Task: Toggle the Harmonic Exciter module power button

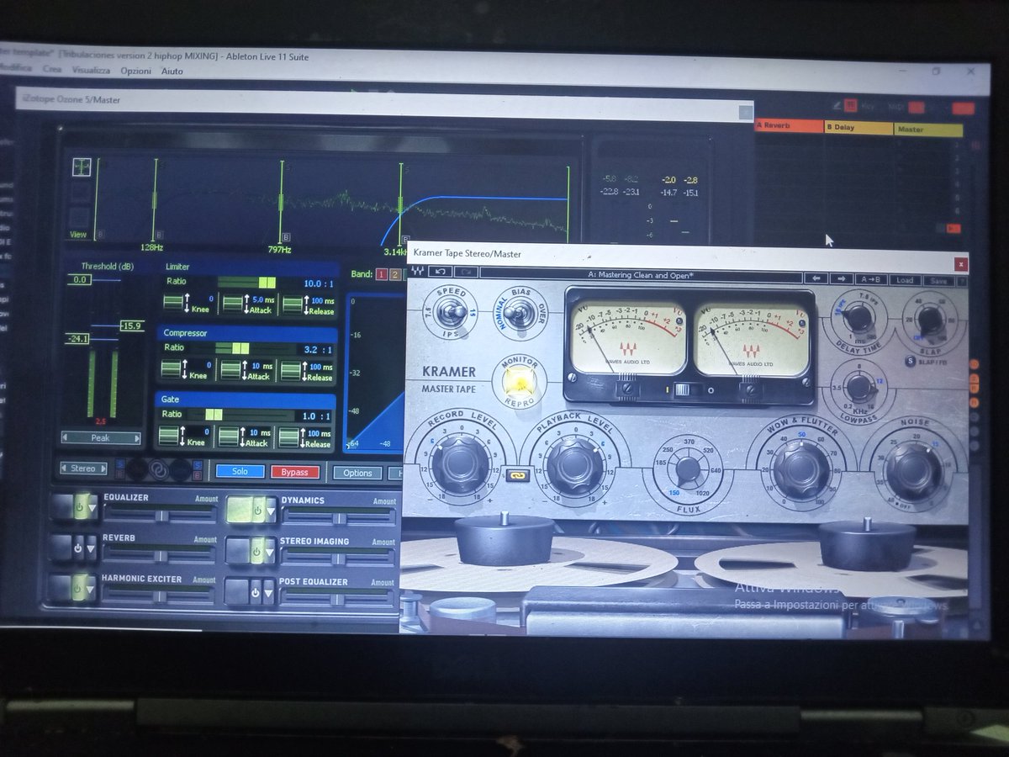Action: (78, 588)
